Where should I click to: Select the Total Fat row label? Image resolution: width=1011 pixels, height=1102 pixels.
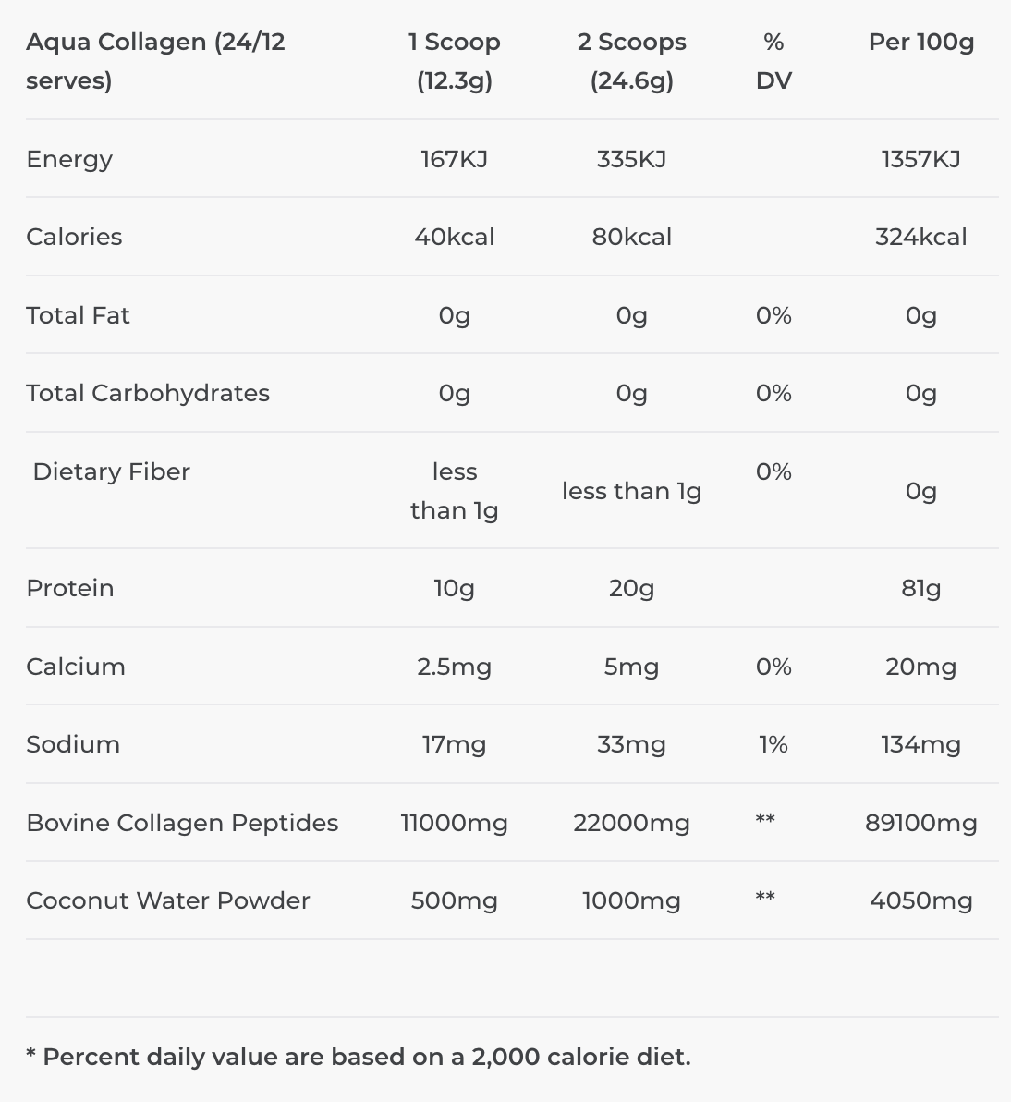[x=78, y=315]
